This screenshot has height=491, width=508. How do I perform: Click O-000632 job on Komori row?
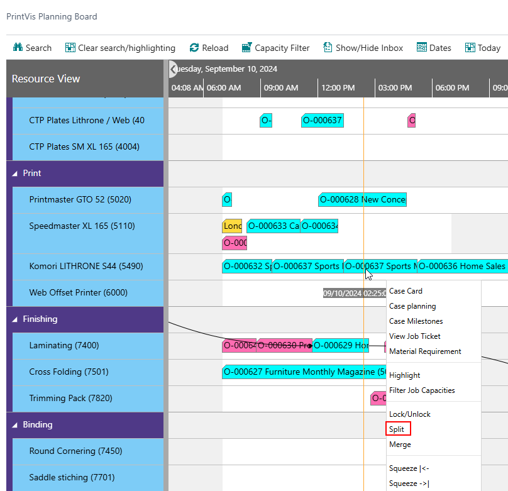(x=247, y=266)
